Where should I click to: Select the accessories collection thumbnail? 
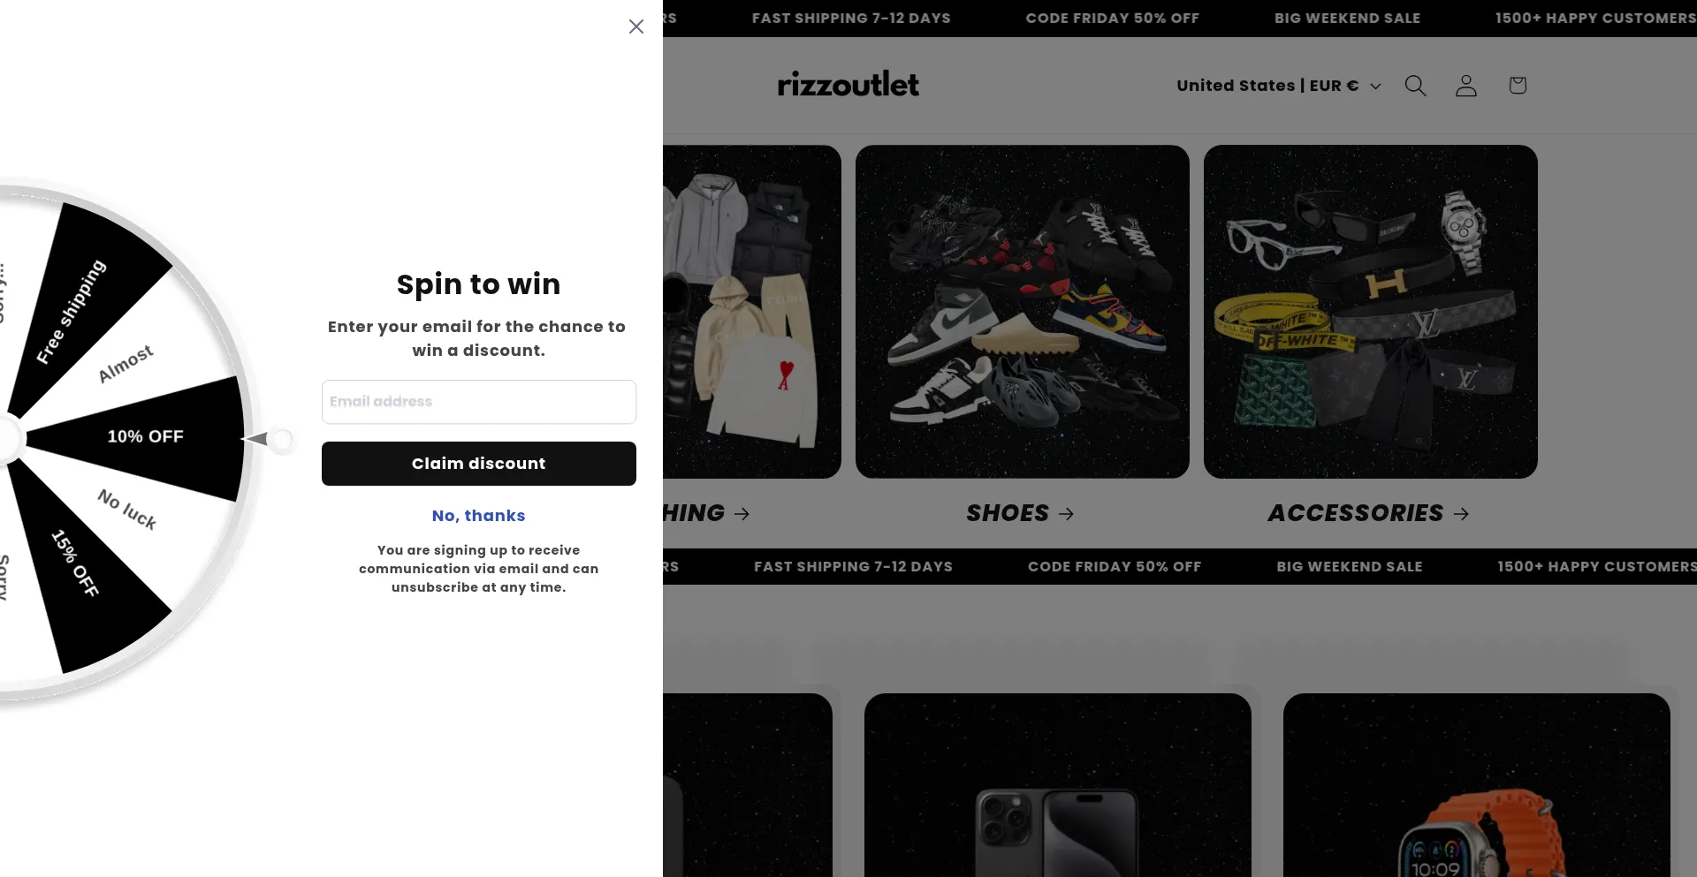1371,312
